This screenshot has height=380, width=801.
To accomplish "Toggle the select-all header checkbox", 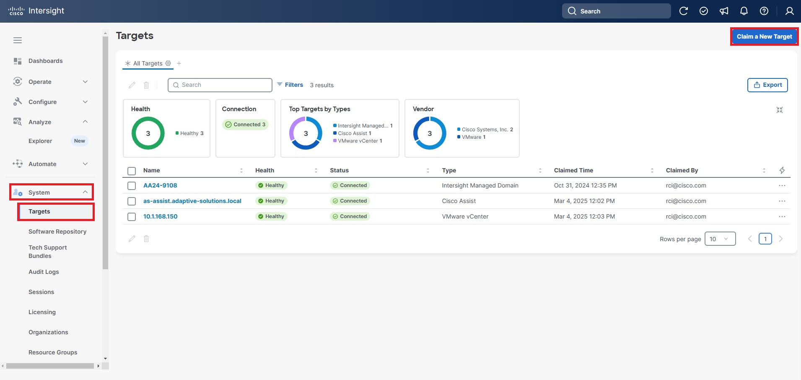I will (x=132, y=171).
